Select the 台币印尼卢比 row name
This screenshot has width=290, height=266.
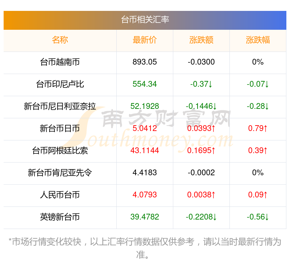click(x=60, y=84)
